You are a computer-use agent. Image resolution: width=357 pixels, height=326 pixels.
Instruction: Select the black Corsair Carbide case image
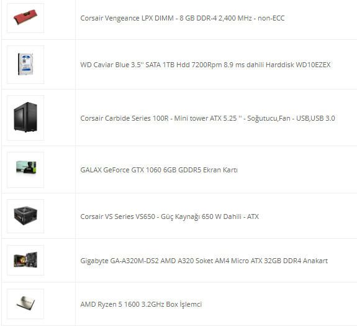click(x=25, y=118)
